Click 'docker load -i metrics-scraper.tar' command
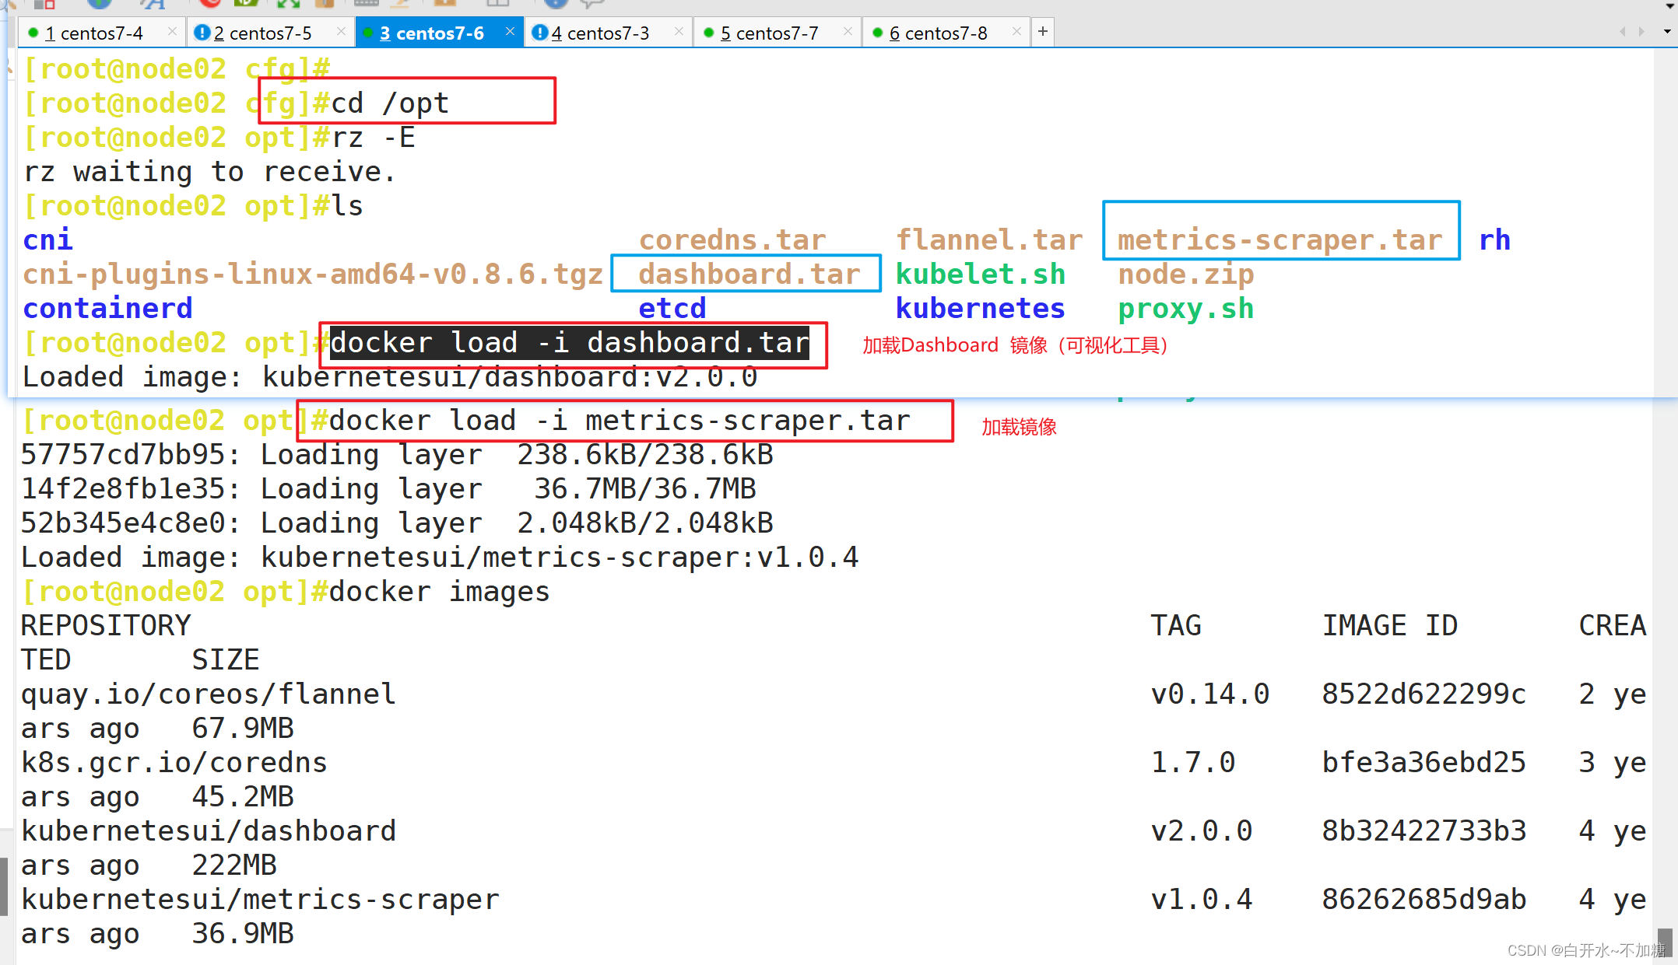 620,421
